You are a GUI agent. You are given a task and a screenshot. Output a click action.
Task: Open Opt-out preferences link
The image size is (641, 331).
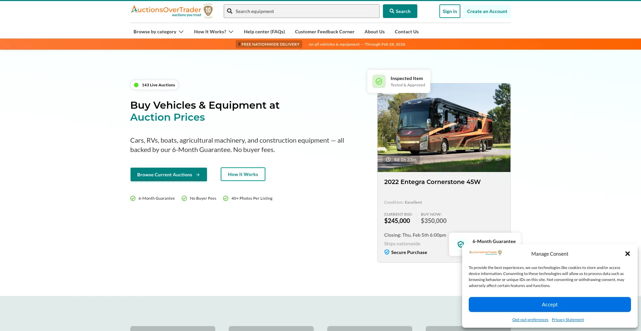click(x=530, y=320)
